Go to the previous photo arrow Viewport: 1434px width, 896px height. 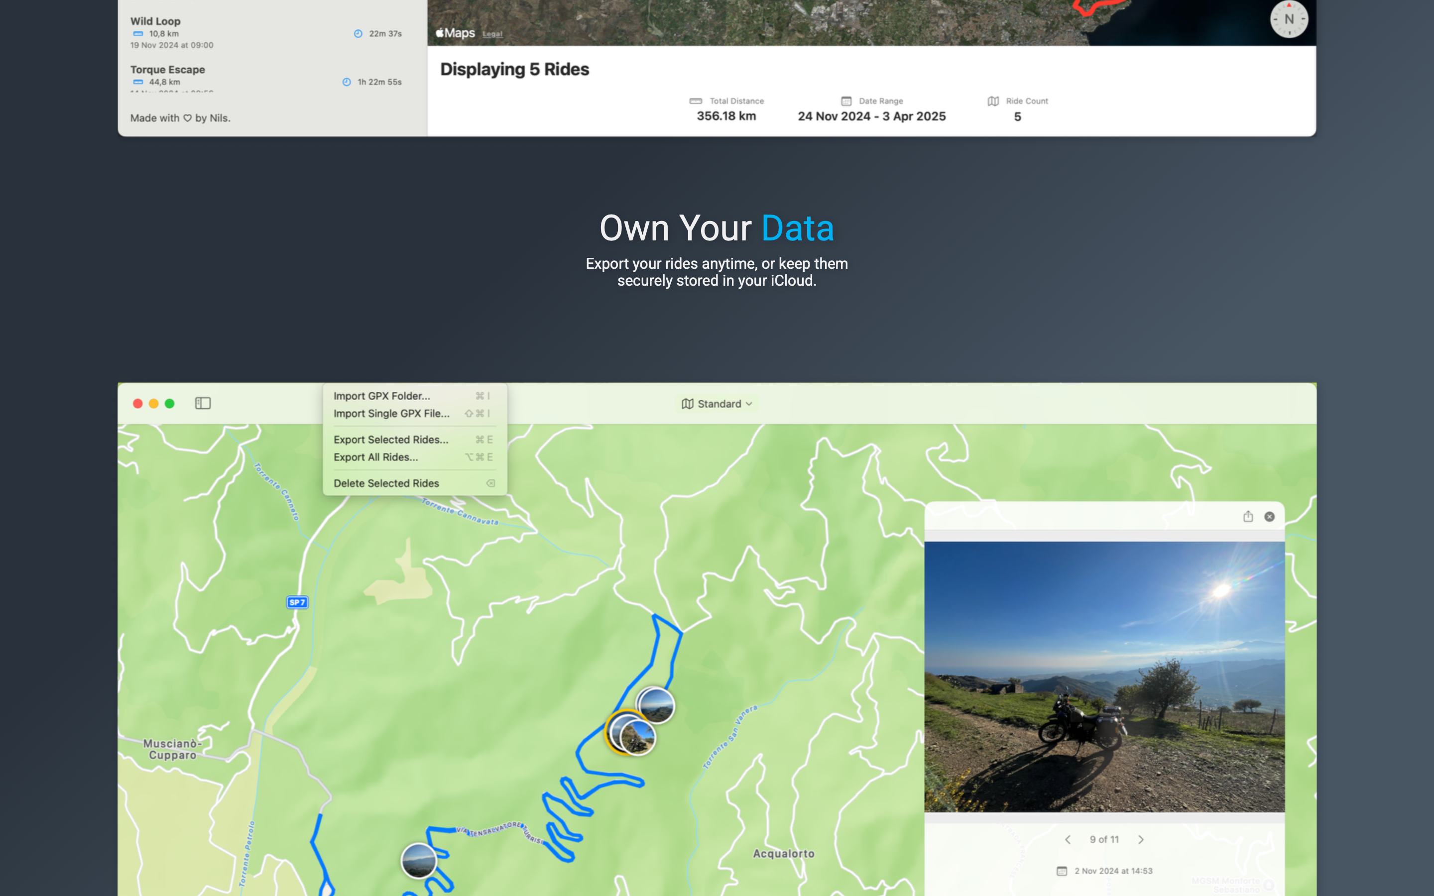1068,840
